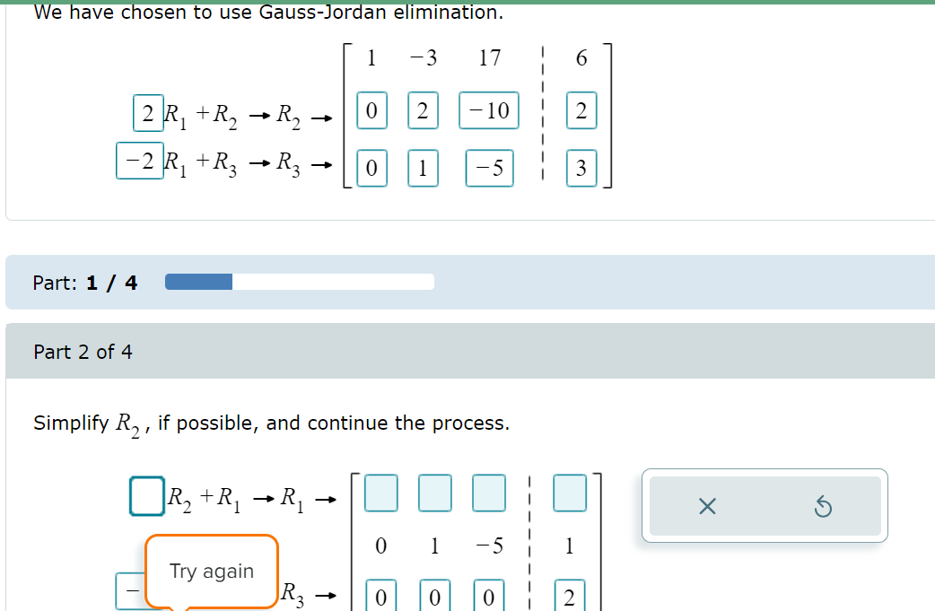Click the coefficient box before R₂

coord(146,493)
